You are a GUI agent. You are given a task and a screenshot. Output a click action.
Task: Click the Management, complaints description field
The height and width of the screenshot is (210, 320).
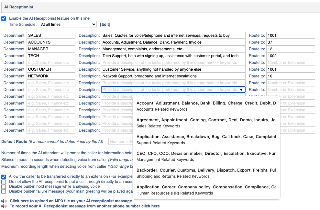pyautogui.click(x=173, y=49)
